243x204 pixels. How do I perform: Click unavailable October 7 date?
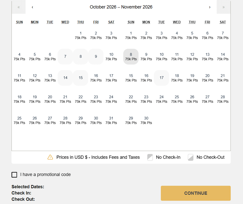pos(65,56)
